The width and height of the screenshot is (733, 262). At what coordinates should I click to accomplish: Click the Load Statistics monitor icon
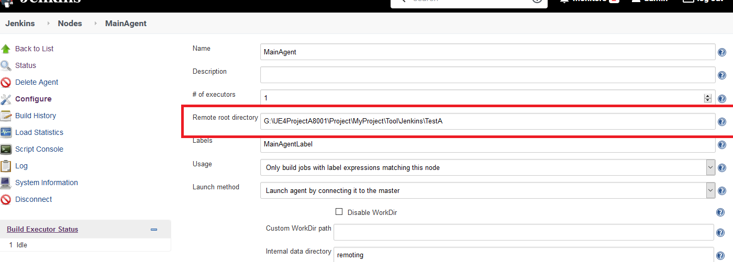6,133
